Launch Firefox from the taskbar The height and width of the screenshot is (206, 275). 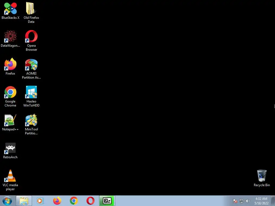57,201
